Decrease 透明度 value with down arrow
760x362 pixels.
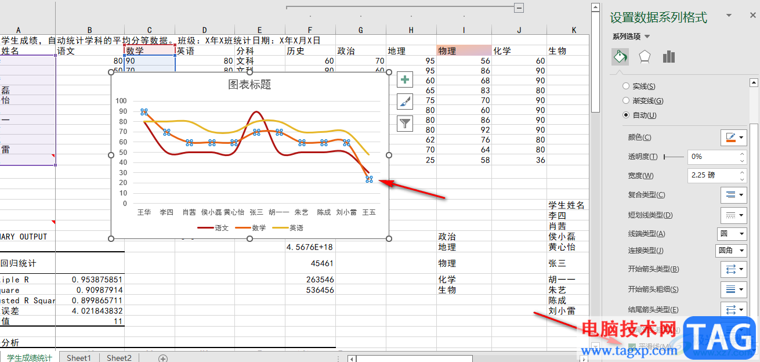tap(742, 160)
